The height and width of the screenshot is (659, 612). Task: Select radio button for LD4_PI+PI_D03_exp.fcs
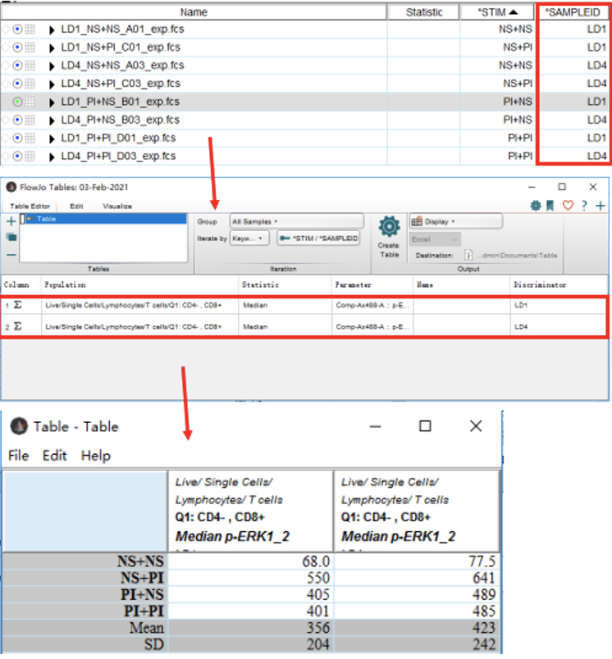click(18, 156)
